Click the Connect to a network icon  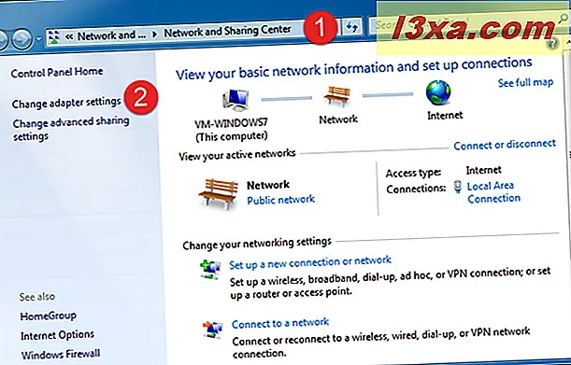[x=213, y=330]
